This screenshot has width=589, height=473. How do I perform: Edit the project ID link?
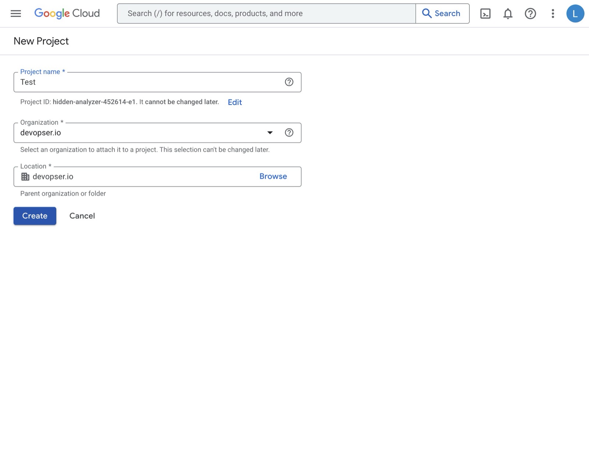[x=235, y=102]
